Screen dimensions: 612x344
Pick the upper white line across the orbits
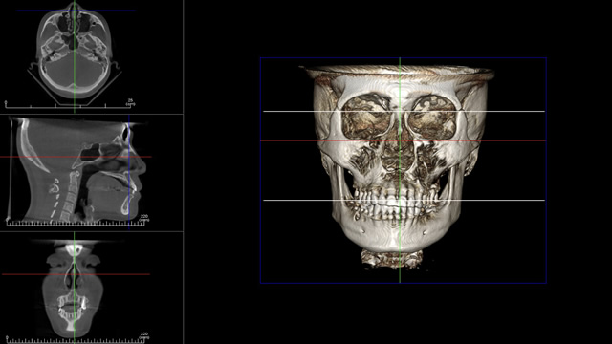404,112
